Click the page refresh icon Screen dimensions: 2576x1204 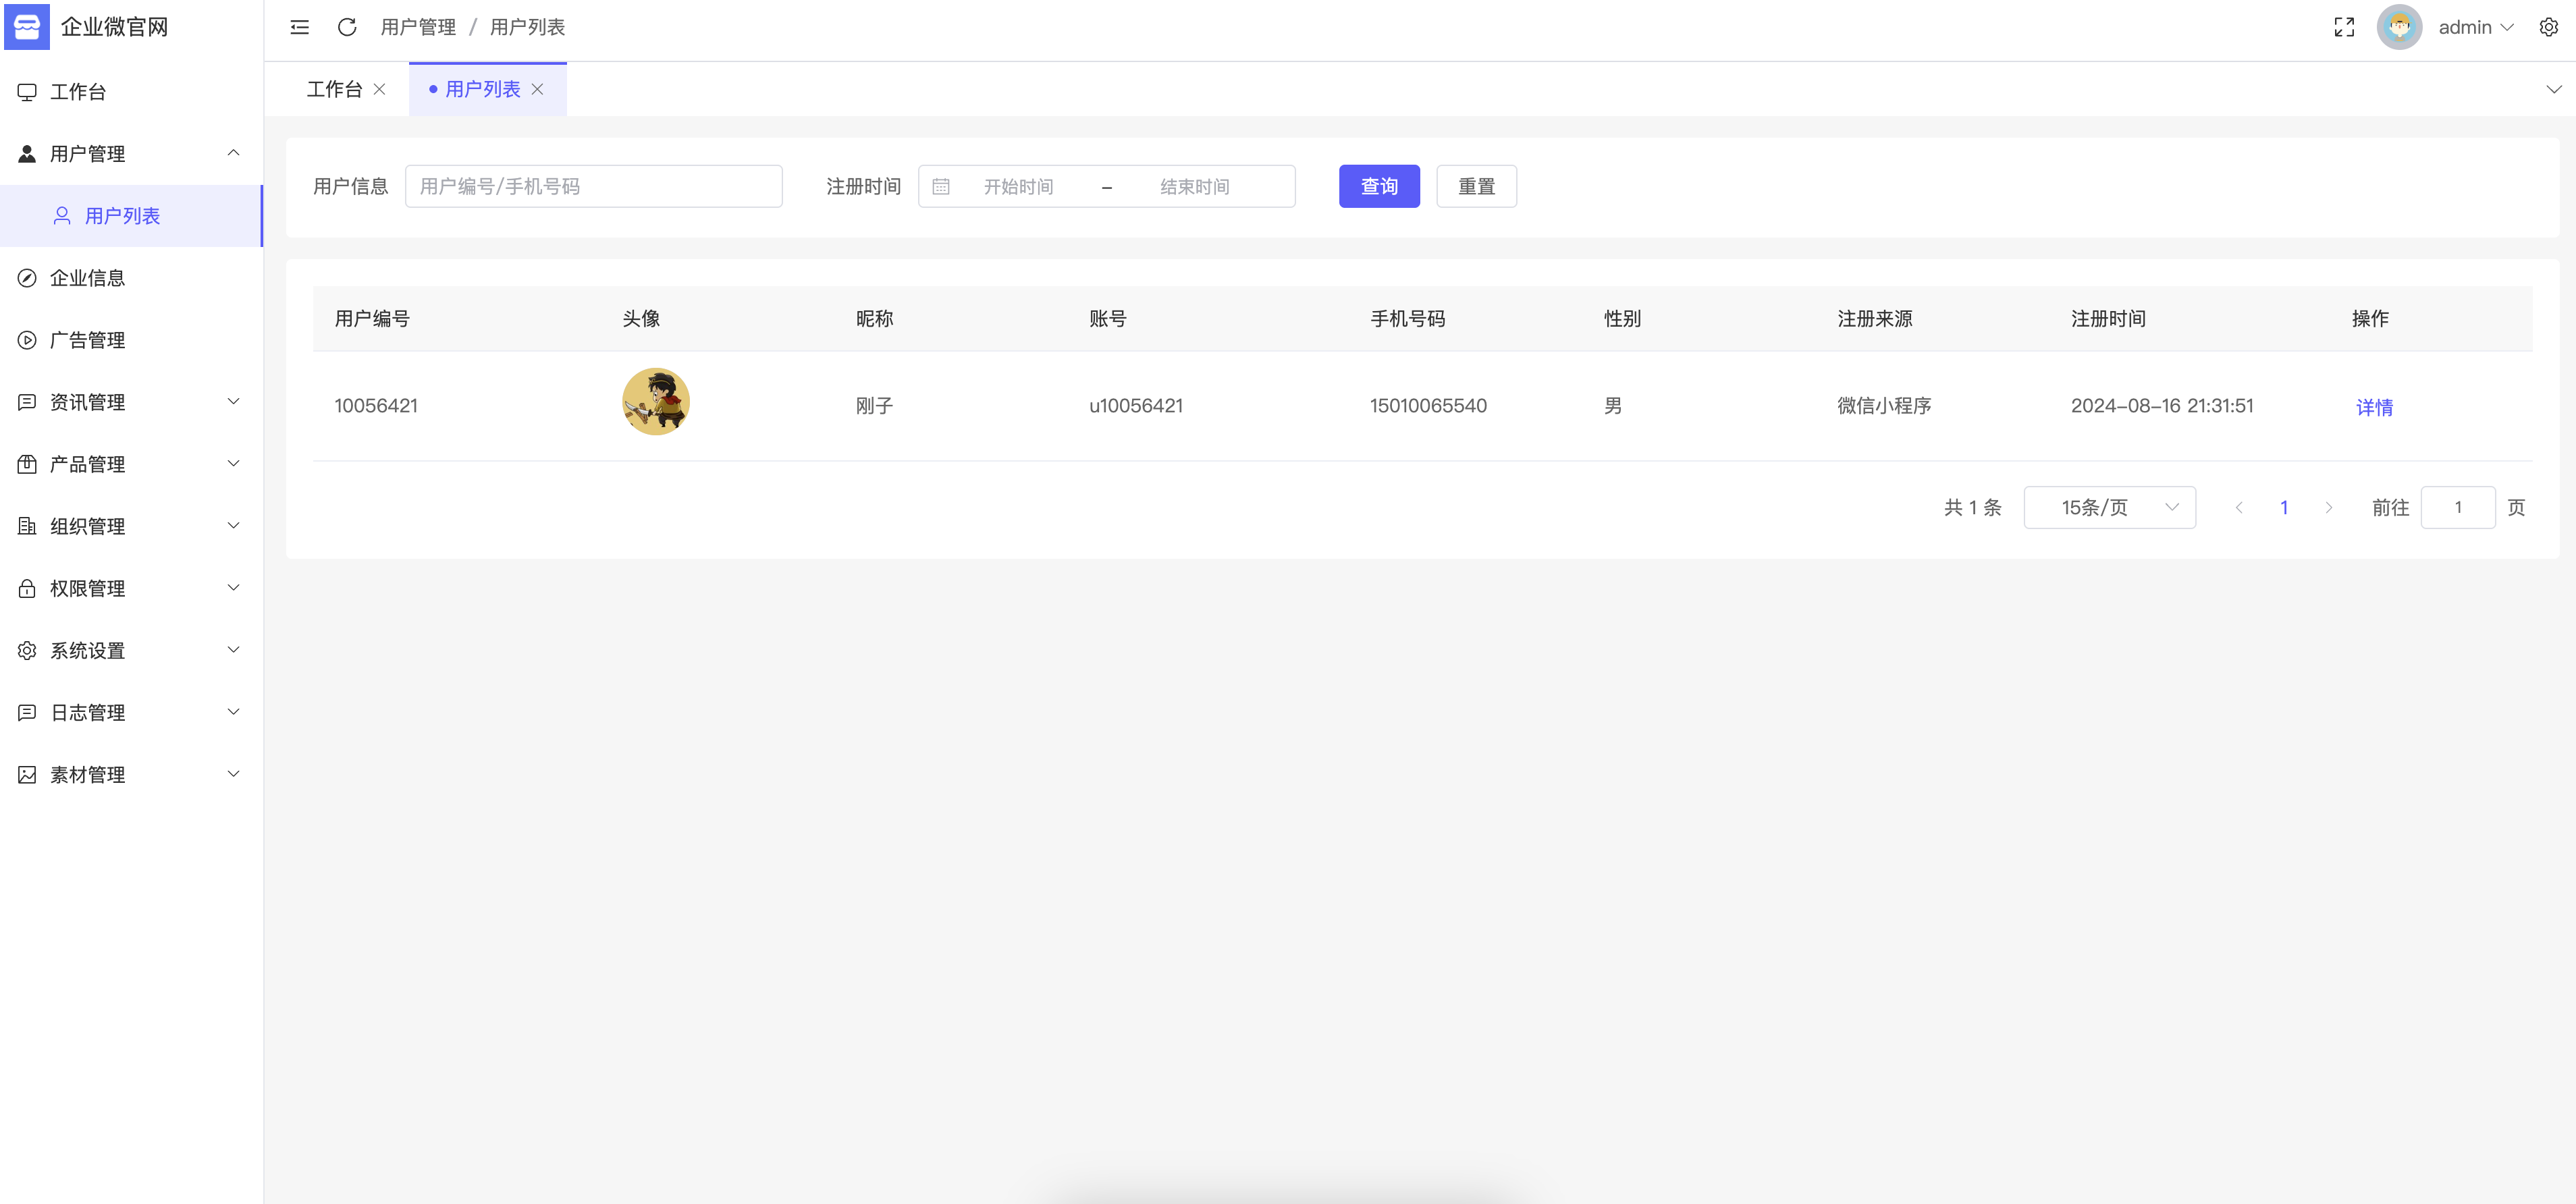tap(347, 27)
